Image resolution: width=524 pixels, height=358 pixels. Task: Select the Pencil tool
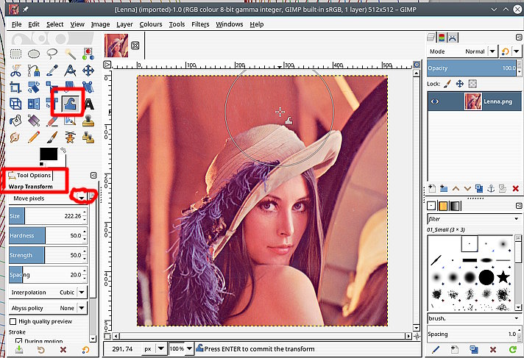pyautogui.click(x=34, y=137)
